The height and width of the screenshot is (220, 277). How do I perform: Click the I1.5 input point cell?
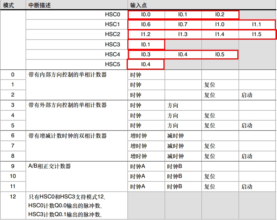[257, 34]
